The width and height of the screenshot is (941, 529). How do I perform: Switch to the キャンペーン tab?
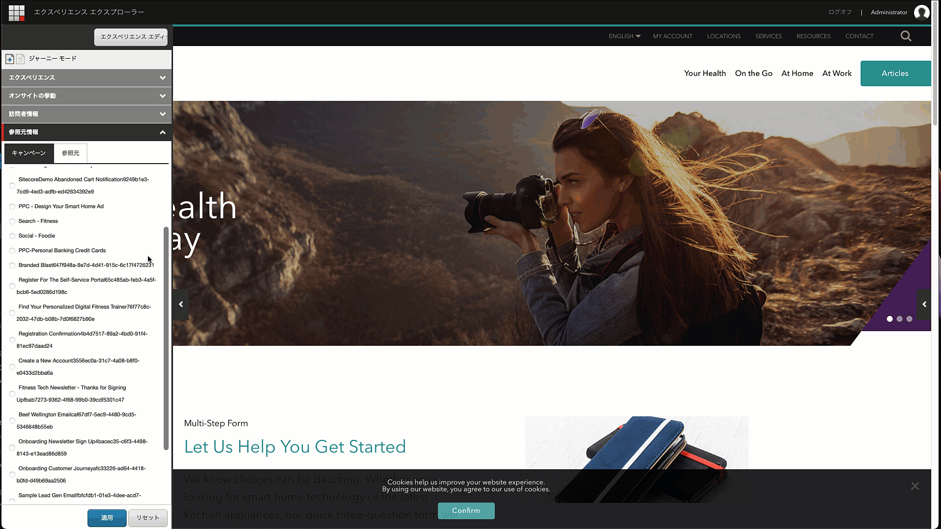28,153
